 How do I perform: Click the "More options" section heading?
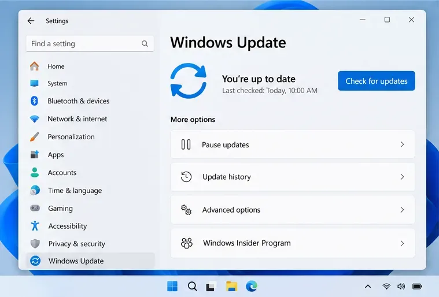[x=193, y=120]
